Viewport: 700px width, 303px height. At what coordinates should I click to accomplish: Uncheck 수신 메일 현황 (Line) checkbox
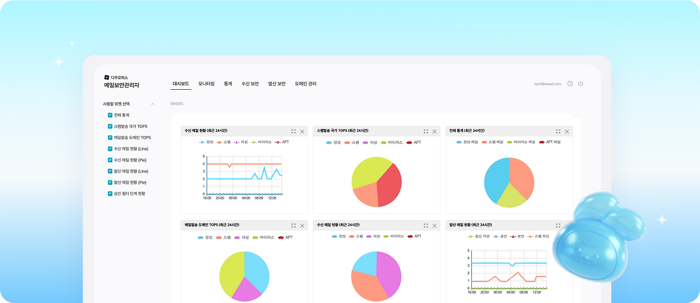click(110, 149)
